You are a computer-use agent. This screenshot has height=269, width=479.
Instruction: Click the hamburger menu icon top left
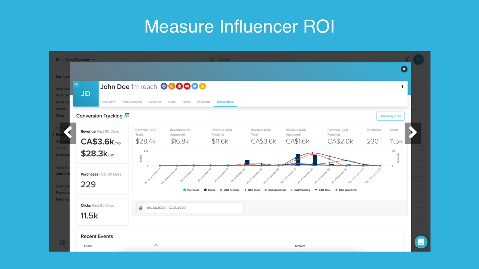(57, 59)
